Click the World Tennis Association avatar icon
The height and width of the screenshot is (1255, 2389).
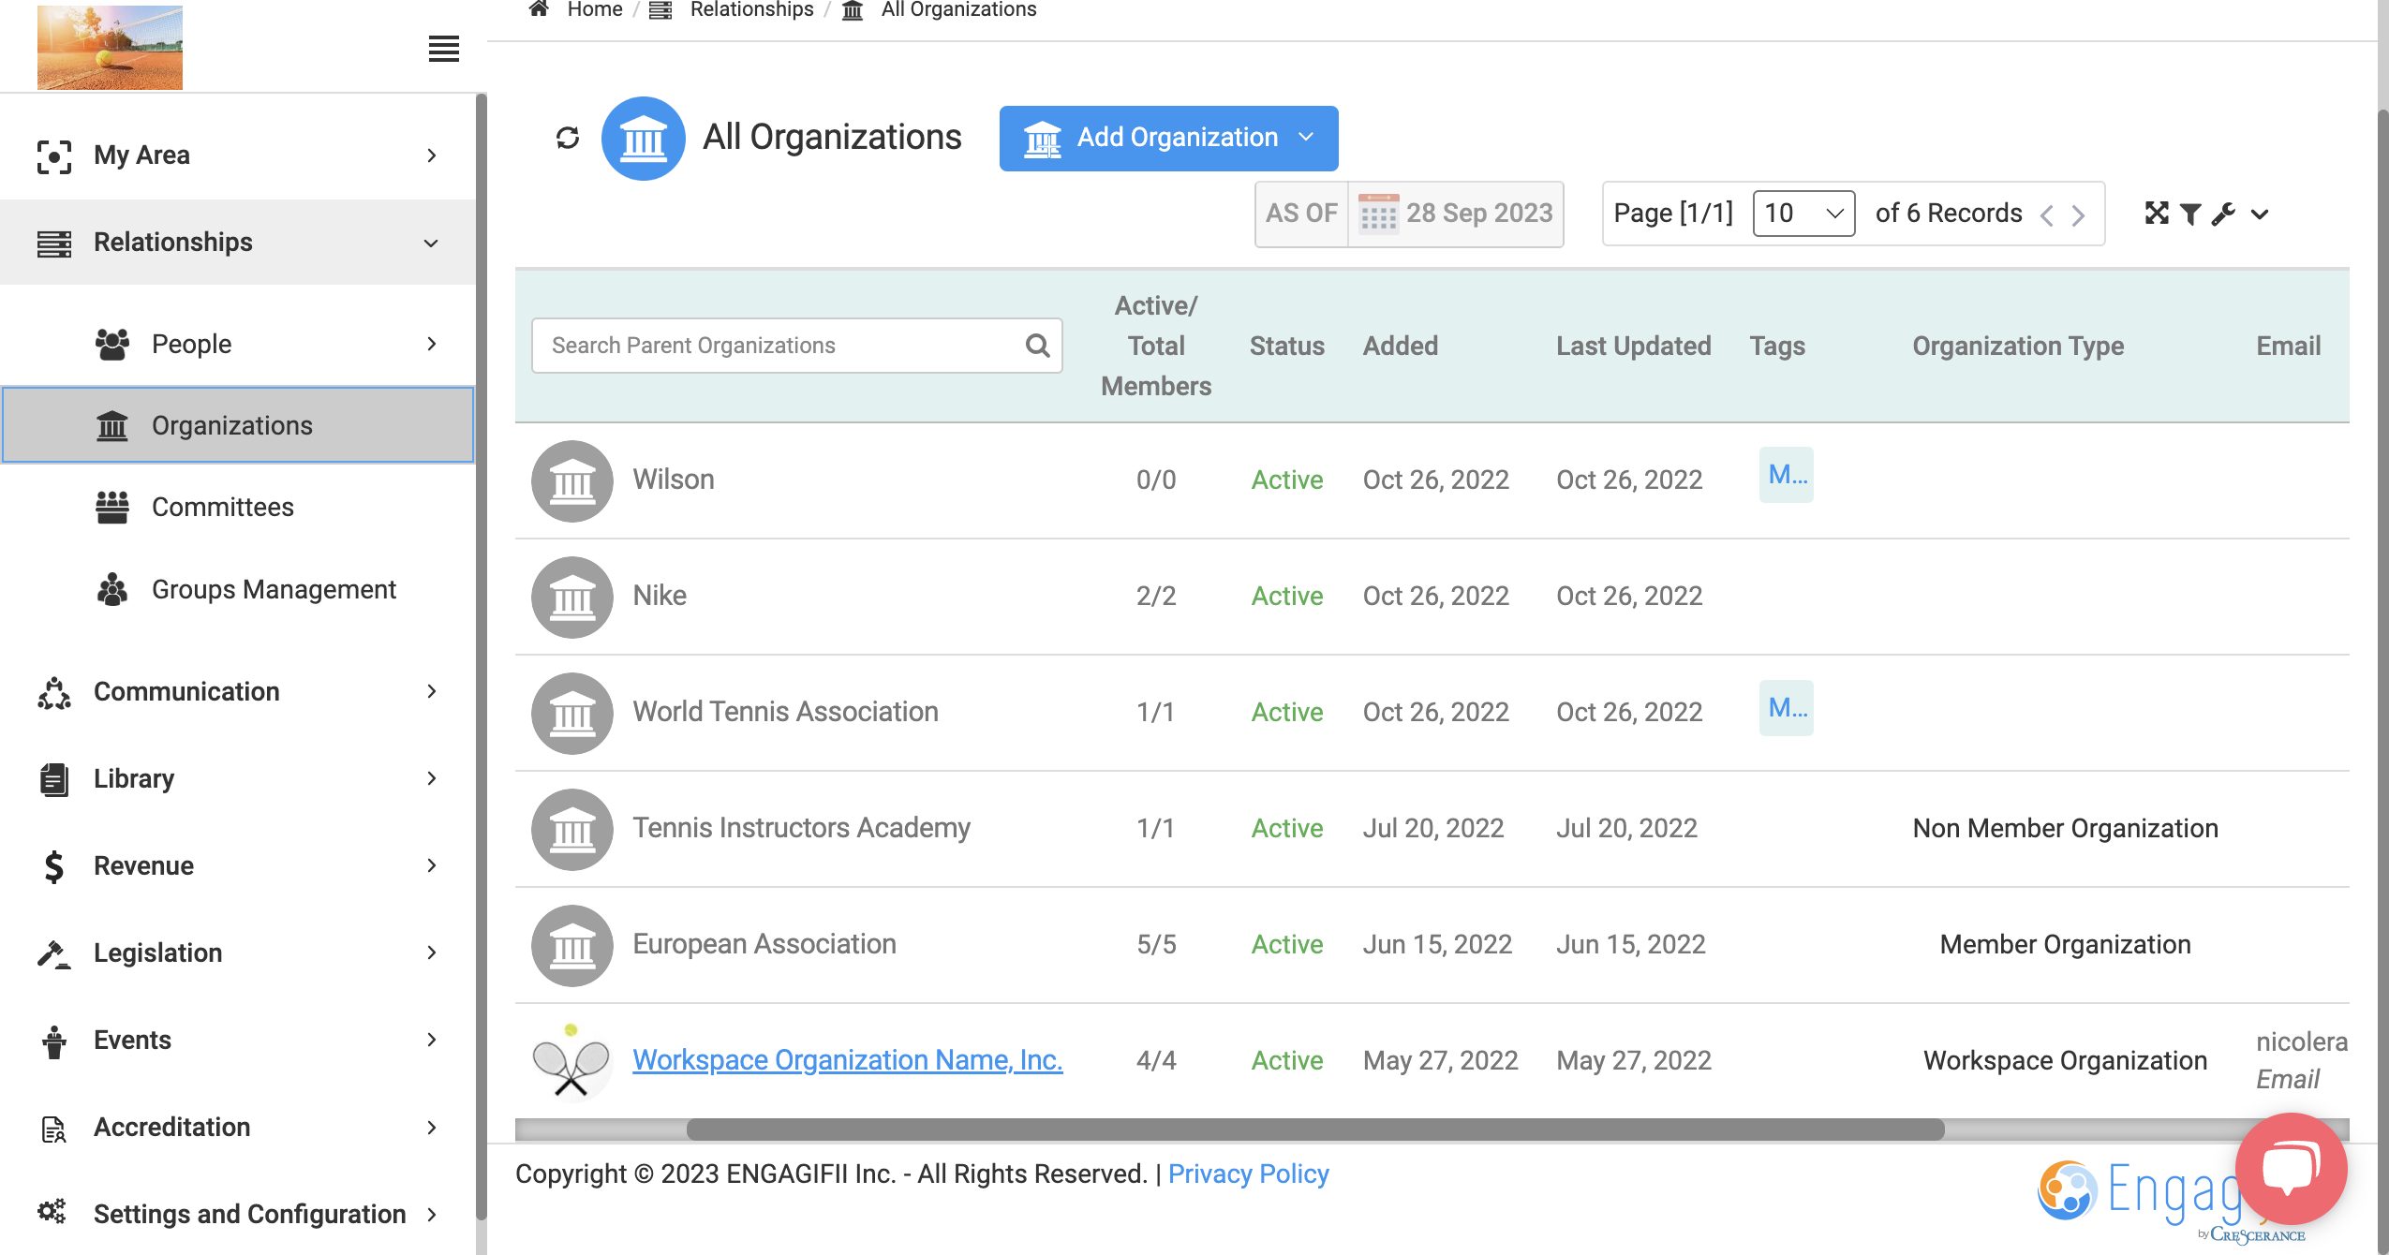(x=571, y=713)
